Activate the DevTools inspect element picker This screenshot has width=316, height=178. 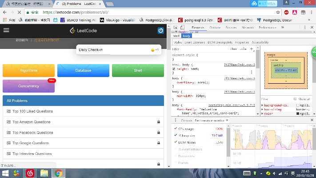175,28
